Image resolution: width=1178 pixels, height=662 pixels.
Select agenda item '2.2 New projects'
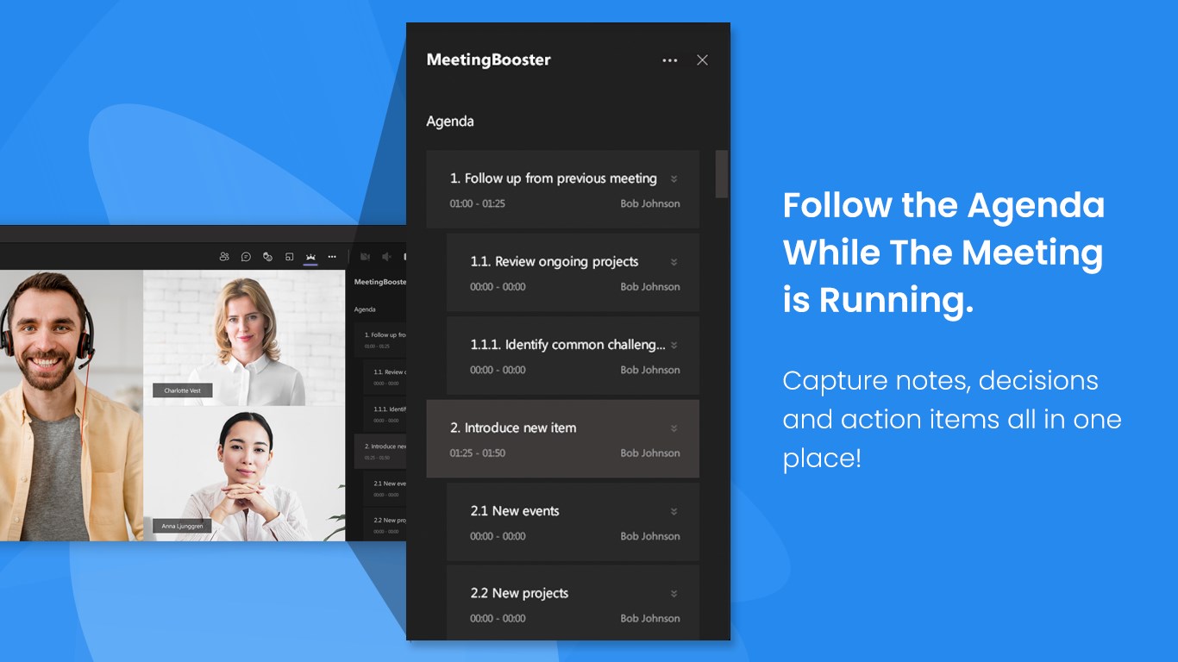tap(573, 603)
